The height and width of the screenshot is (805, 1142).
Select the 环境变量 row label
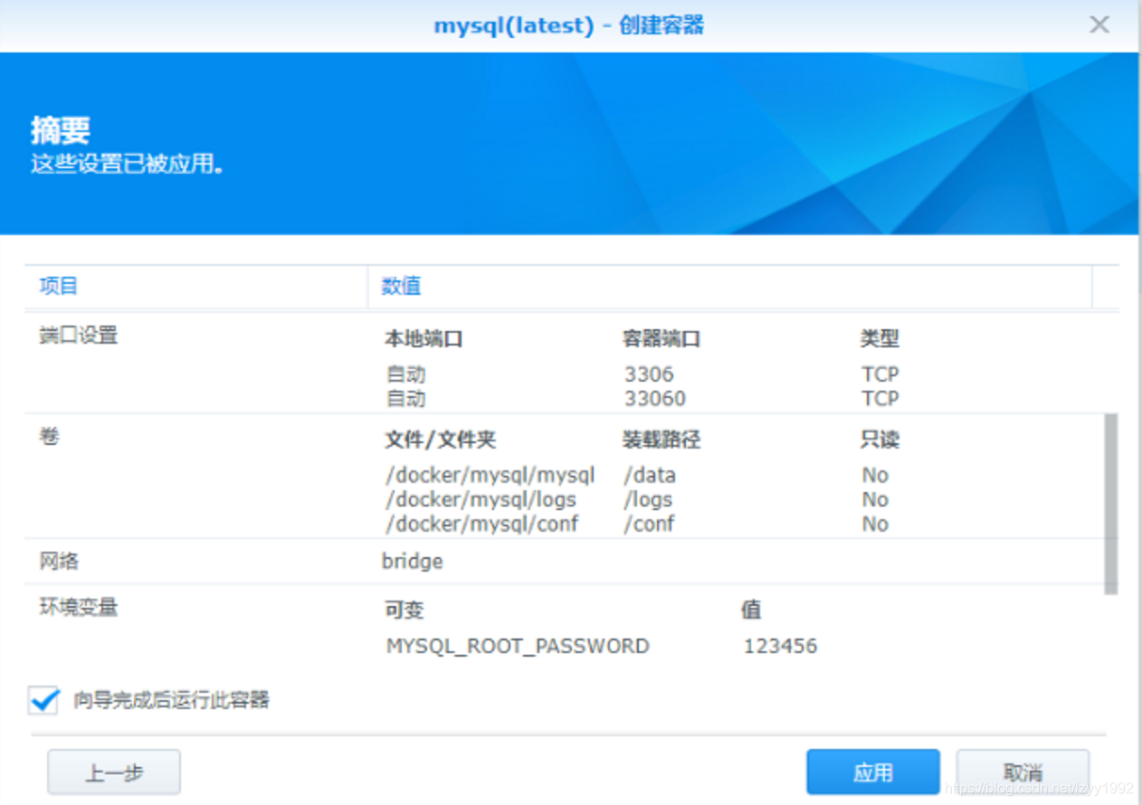click(79, 607)
